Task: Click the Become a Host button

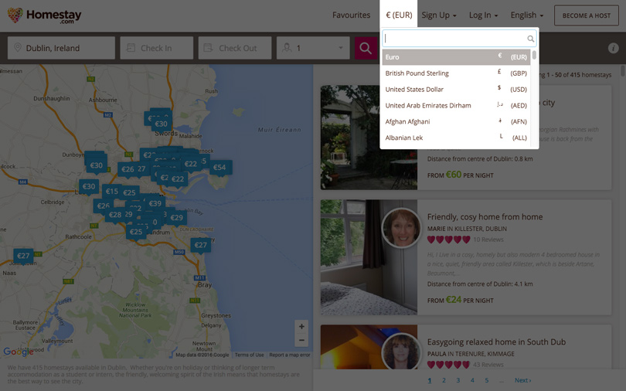Action: (x=586, y=15)
